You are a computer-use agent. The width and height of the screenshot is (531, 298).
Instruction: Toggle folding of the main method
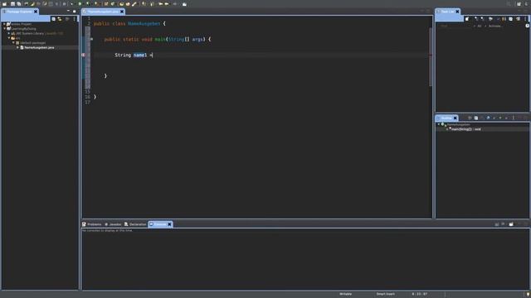click(x=91, y=39)
